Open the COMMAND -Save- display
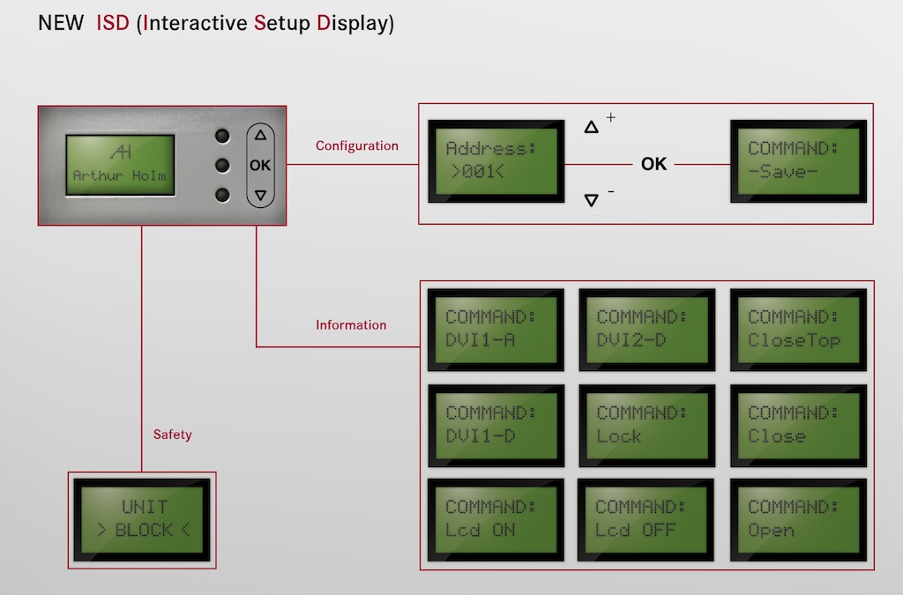 (798, 162)
